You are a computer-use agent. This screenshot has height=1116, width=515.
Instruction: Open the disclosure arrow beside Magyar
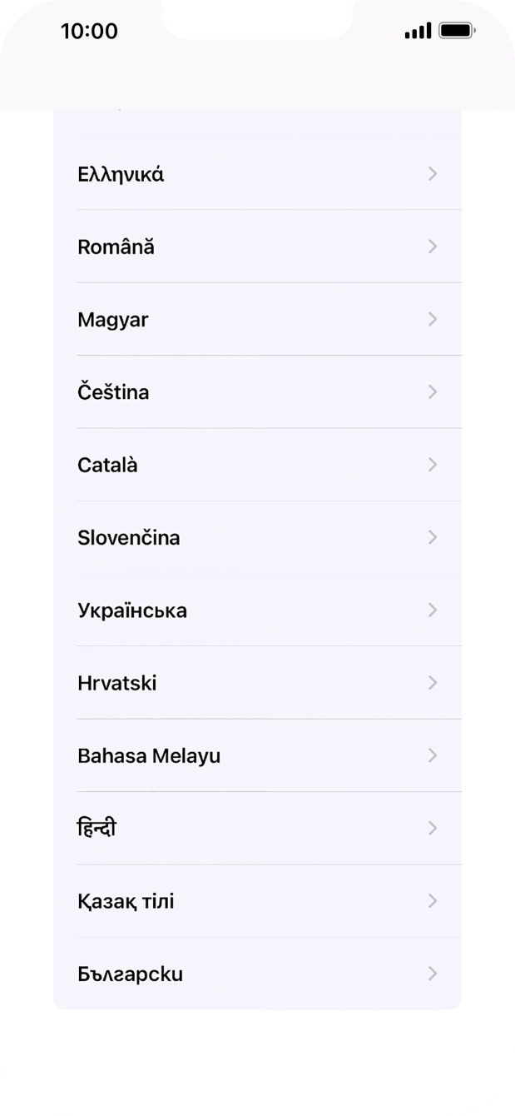[x=433, y=319]
